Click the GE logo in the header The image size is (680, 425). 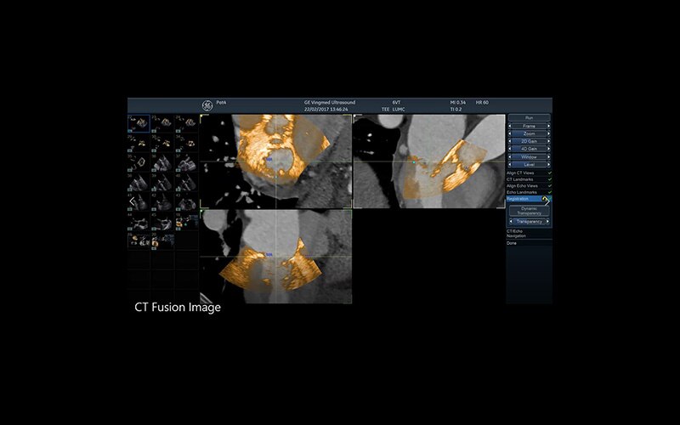point(207,105)
